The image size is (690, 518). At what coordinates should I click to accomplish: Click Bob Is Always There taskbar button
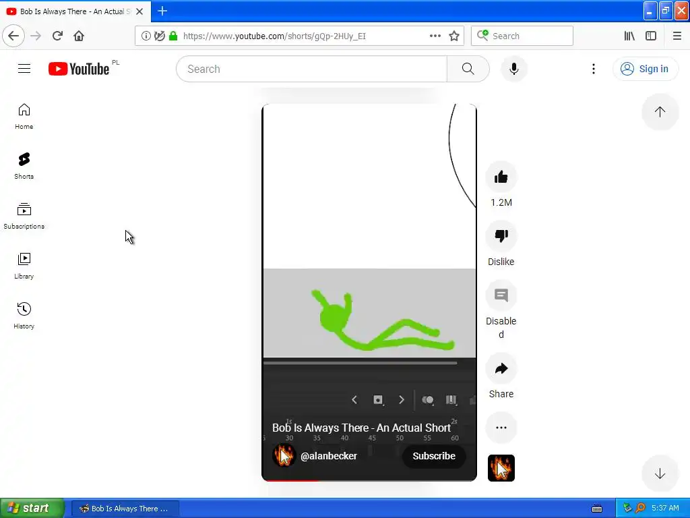pos(125,509)
